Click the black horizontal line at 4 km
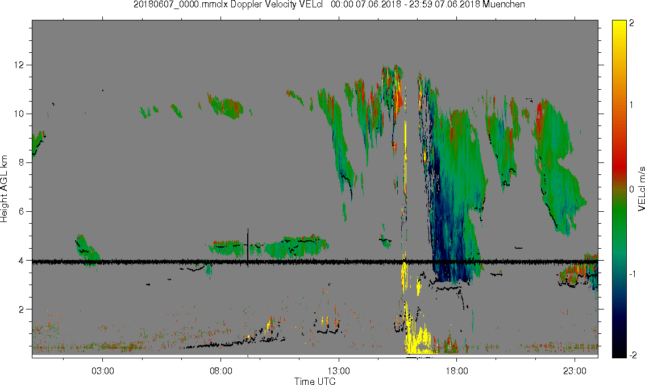The image size is (645, 385). (x=315, y=261)
